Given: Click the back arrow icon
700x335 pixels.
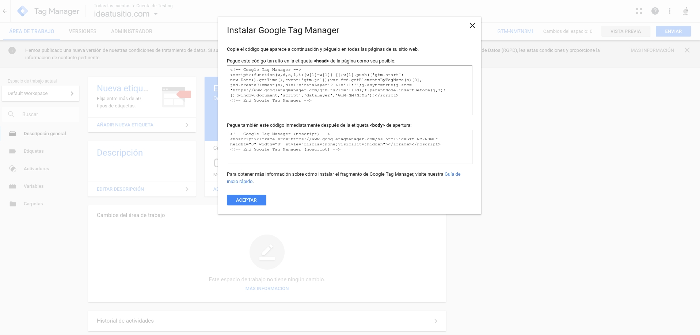Looking at the screenshot, I should [x=5, y=11].
